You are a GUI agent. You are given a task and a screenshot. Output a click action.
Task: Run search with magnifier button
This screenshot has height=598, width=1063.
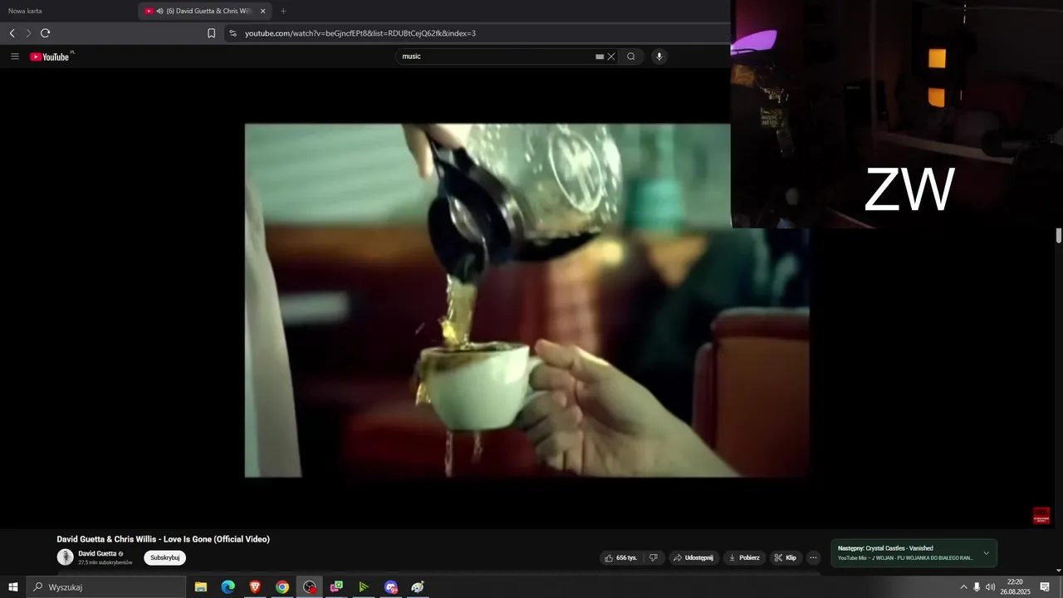pyautogui.click(x=631, y=56)
